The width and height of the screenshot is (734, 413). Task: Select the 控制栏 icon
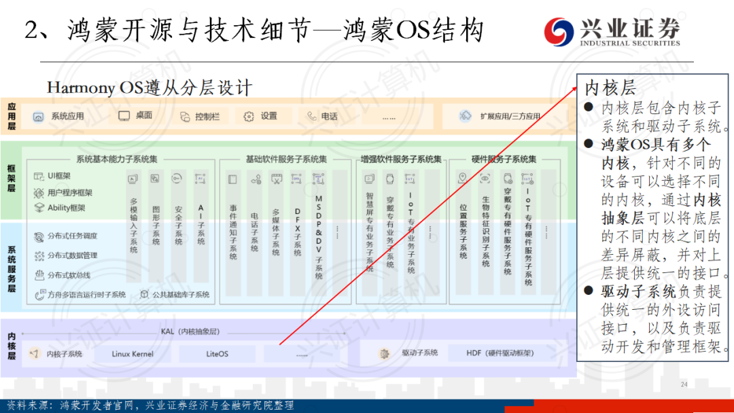tap(185, 116)
